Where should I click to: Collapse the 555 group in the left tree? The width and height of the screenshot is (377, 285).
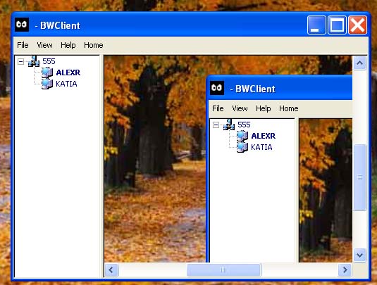[20, 62]
